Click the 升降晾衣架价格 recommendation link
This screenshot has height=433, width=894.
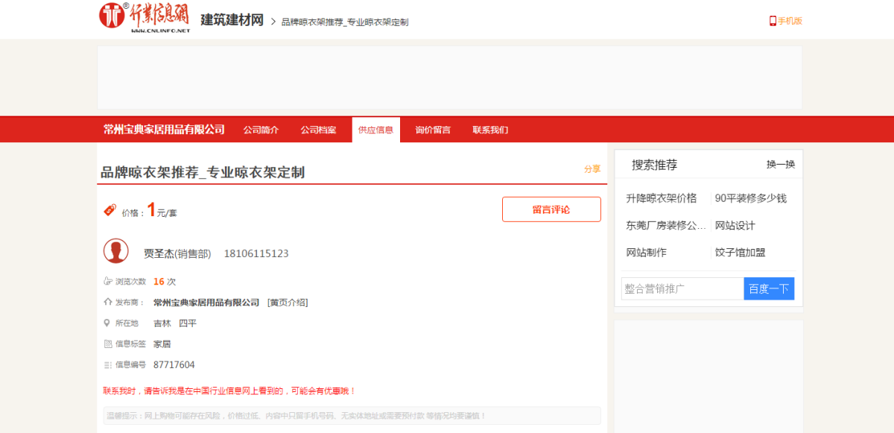663,198
